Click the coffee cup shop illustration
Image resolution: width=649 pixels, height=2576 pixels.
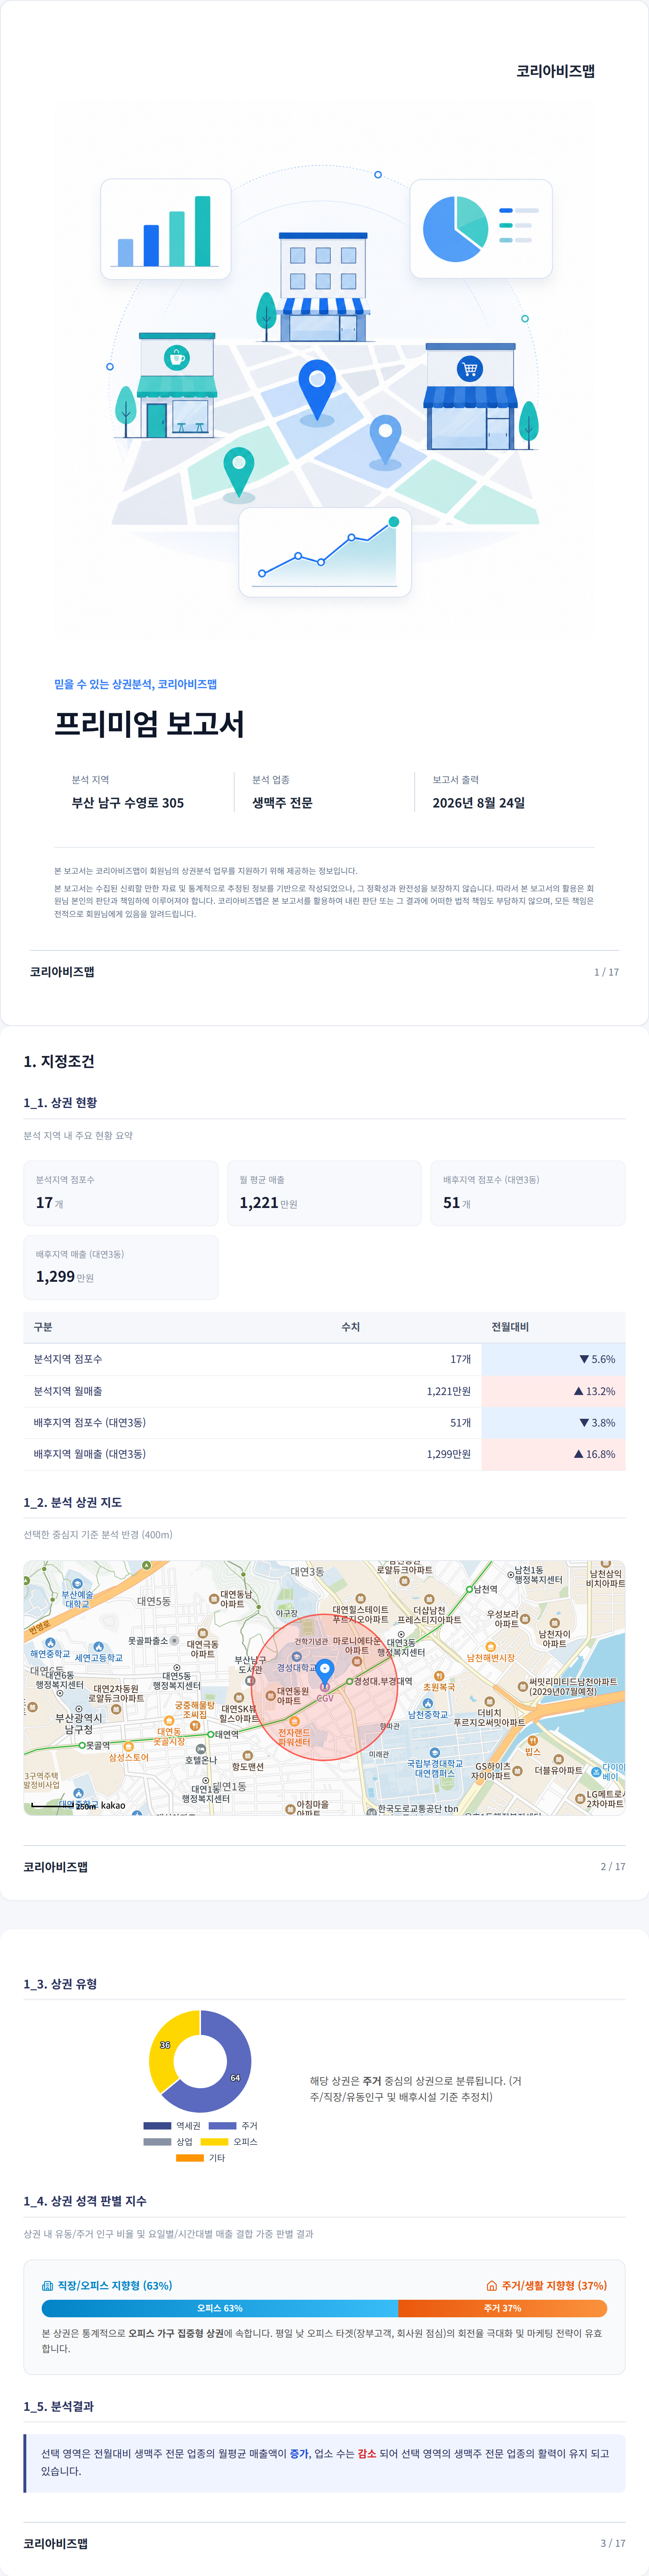(176, 385)
